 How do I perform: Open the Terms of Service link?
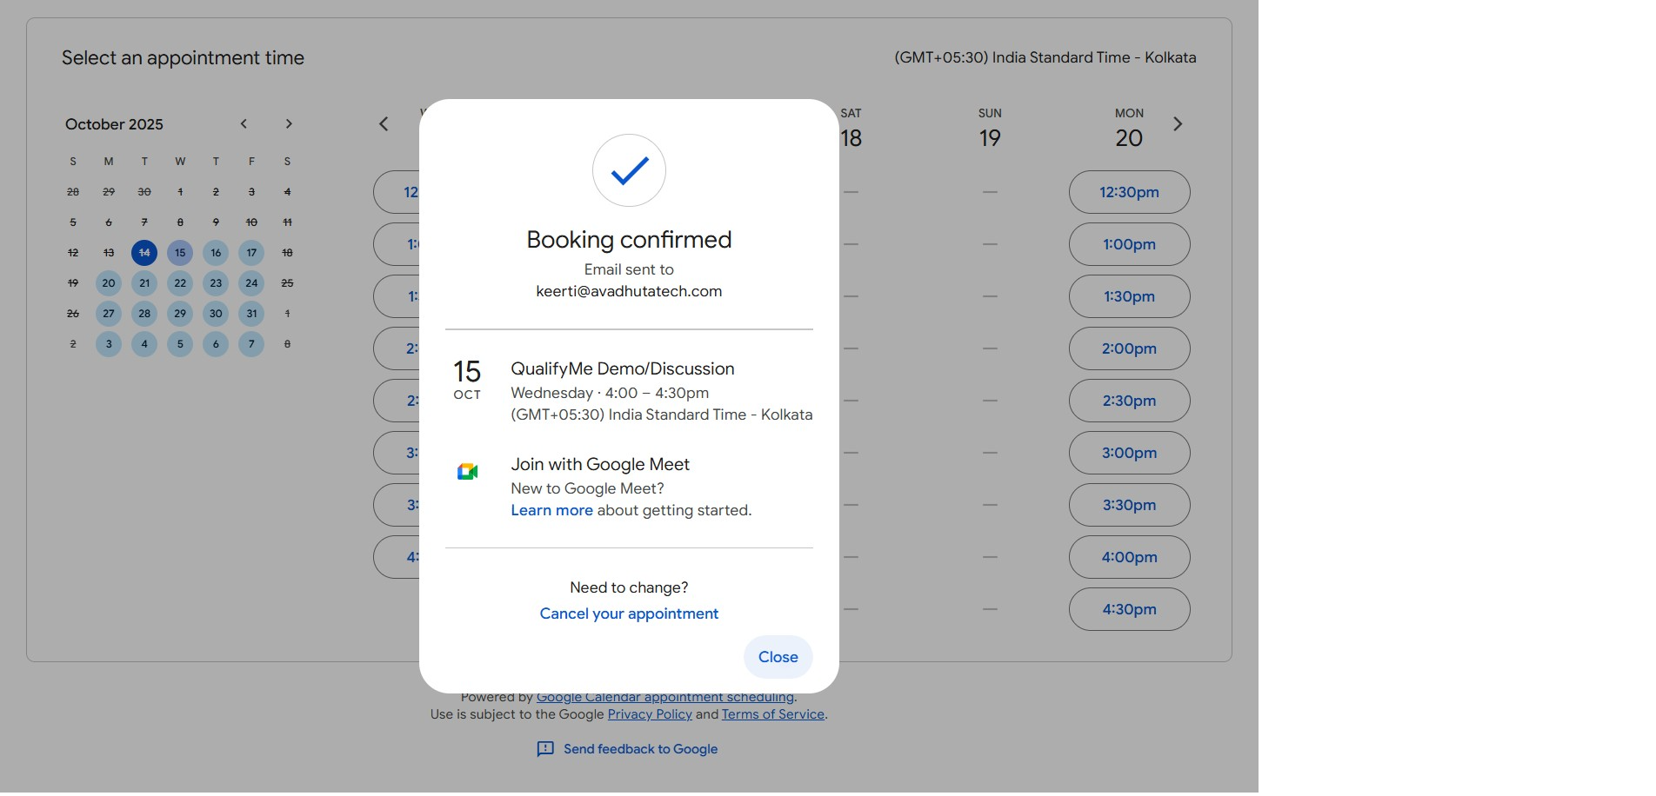click(772, 714)
